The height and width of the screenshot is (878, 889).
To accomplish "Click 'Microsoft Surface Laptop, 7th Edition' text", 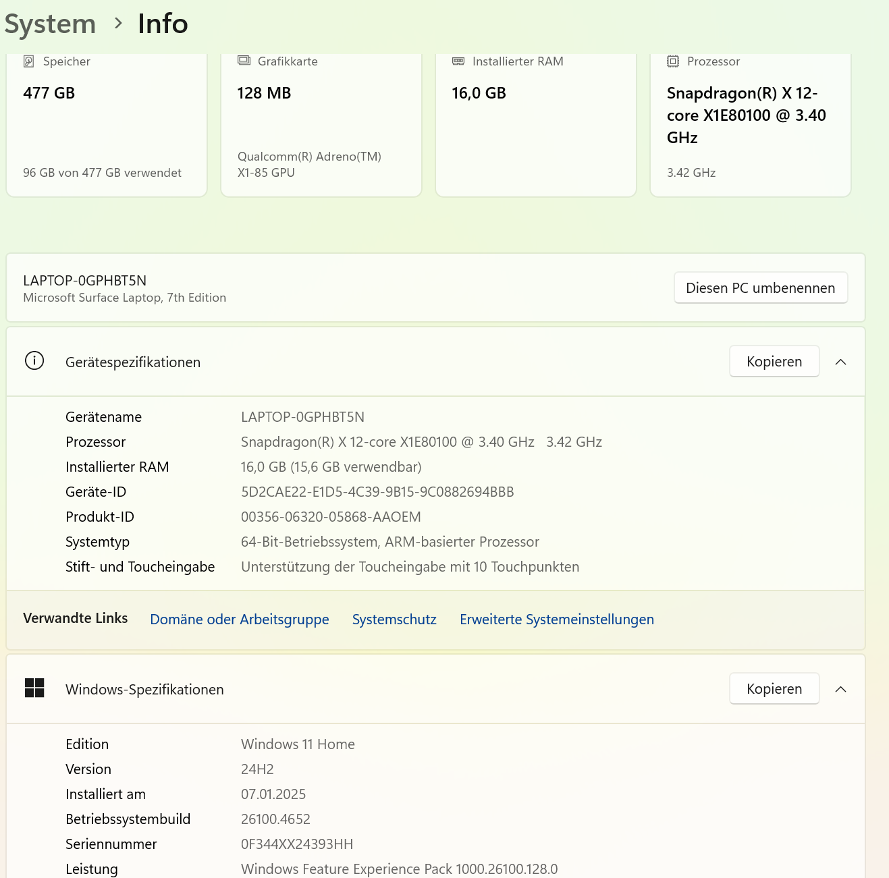I will [124, 298].
